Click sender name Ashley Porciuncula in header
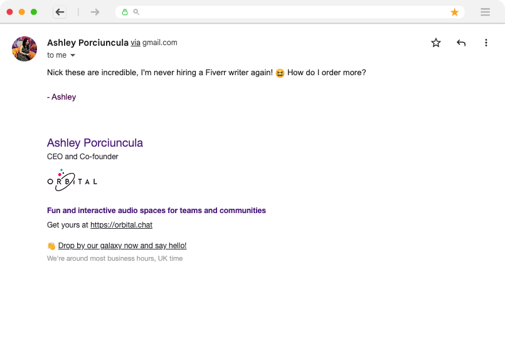The width and height of the screenshot is (505, 356). (88, 43)
